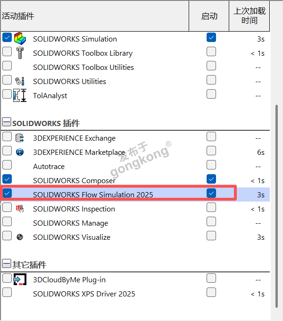Click the SOLIDWORKS Utilities gear icon
The height and width of the screenshot is (321, 283).
[20, 81]
